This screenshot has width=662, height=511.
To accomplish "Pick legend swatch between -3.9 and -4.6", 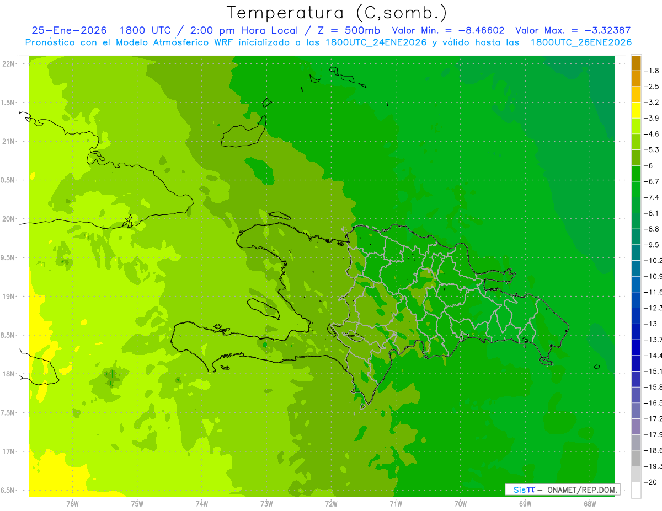I will click(636, 126).
